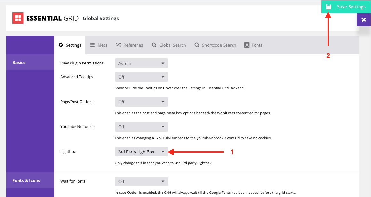Viewport: 371px width, 197px height.
Task: Open the View Plugin Permissions dropdown
Action: [141, 63]
